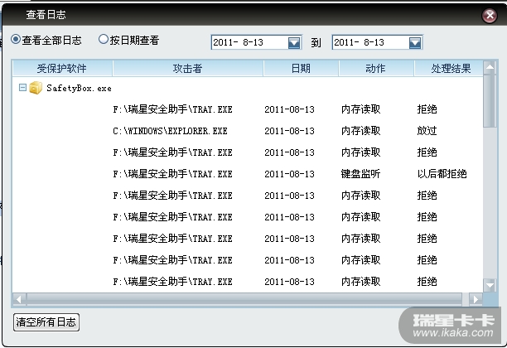Click 清空所有日志 button
This screenshot has width=507, height=348.
(x=46, y=322)
